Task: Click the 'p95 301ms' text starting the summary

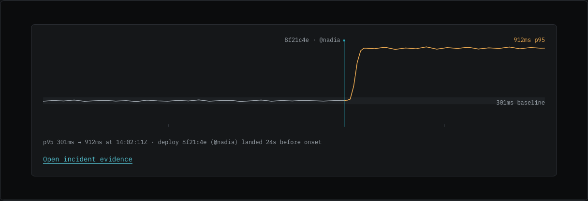Action: coord(59,142)
